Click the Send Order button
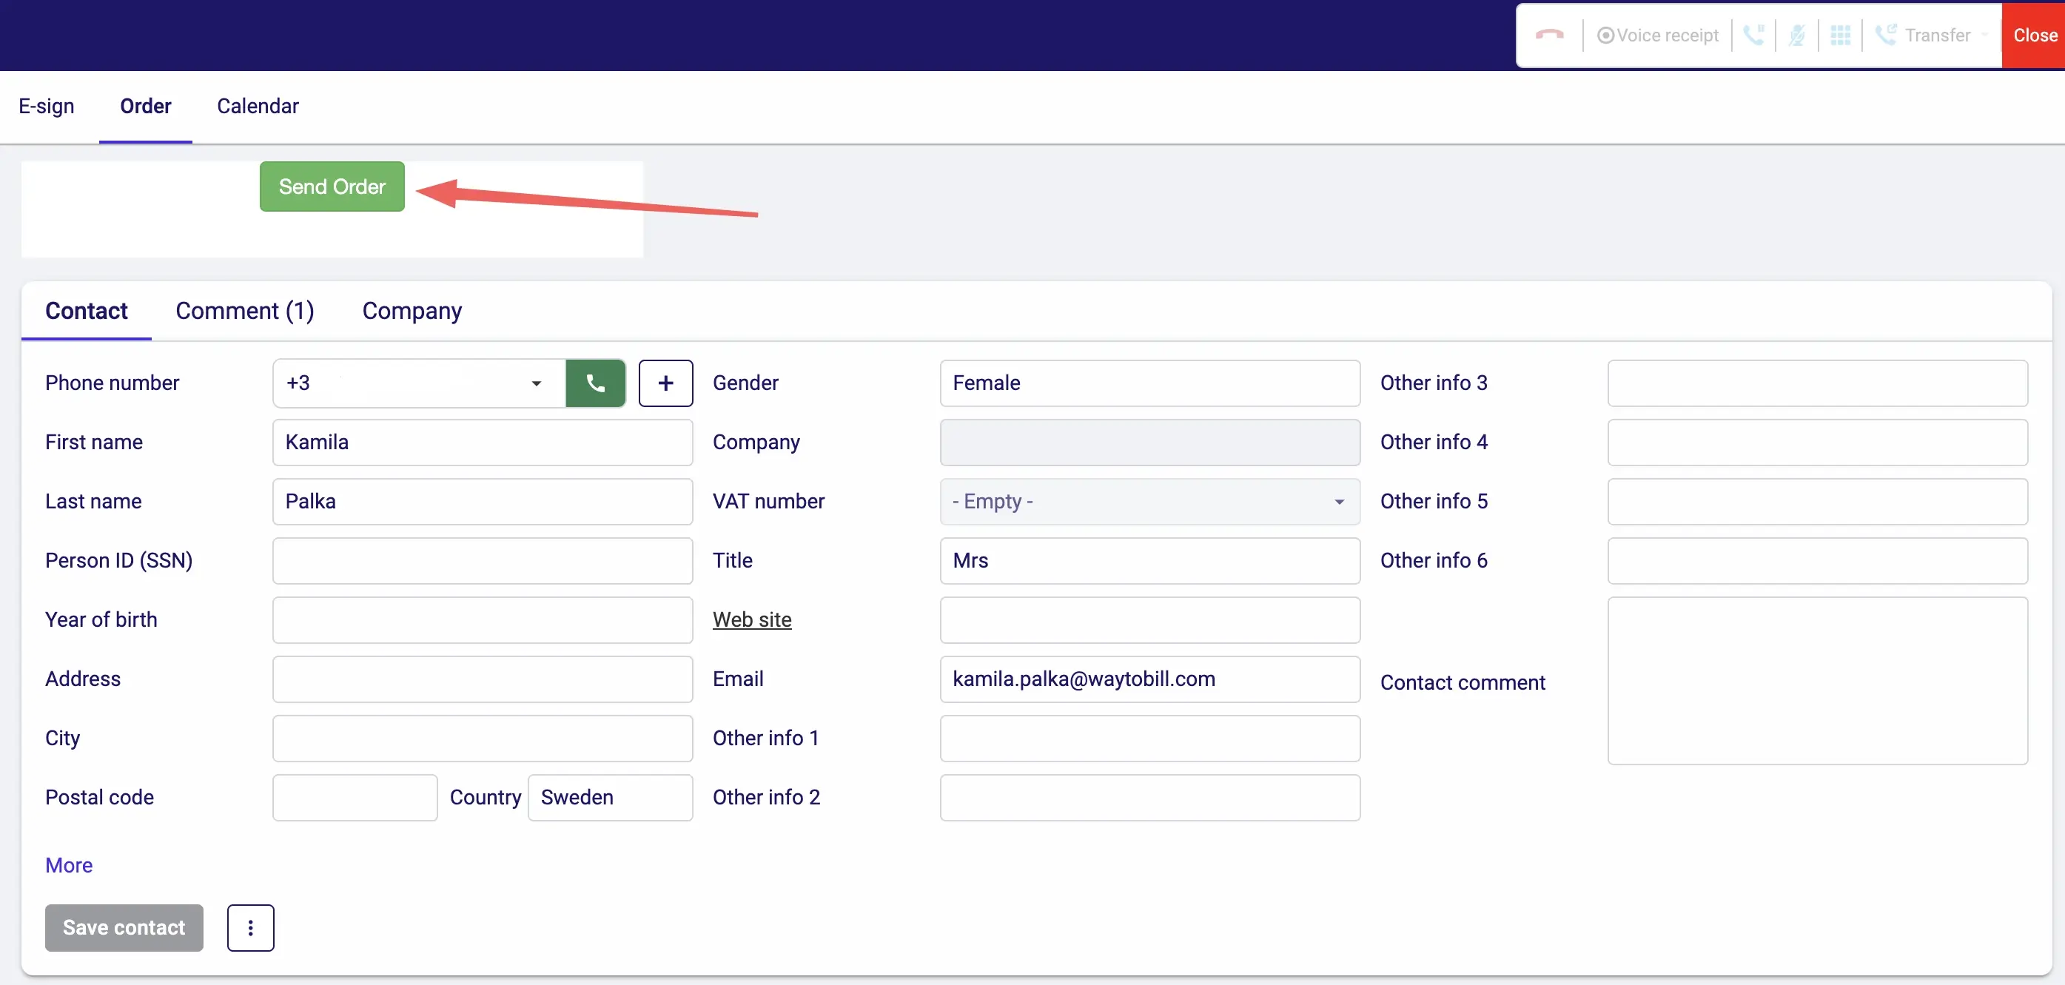 coord(331,186)
